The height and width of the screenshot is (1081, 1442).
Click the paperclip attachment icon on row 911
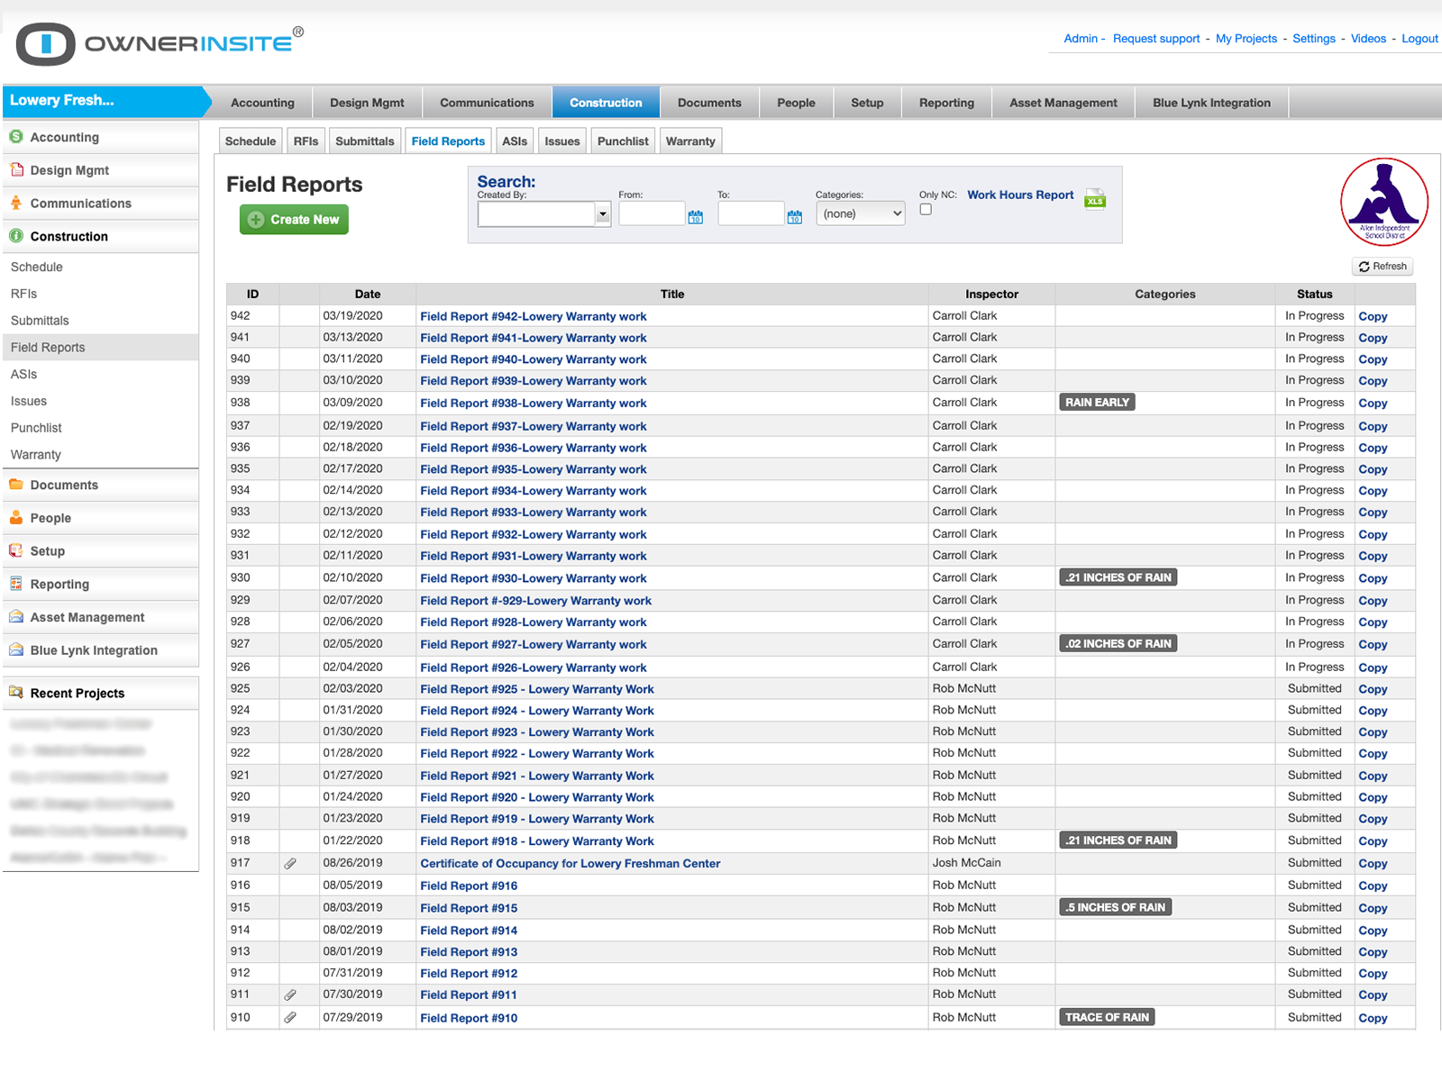tap(289, 995)
